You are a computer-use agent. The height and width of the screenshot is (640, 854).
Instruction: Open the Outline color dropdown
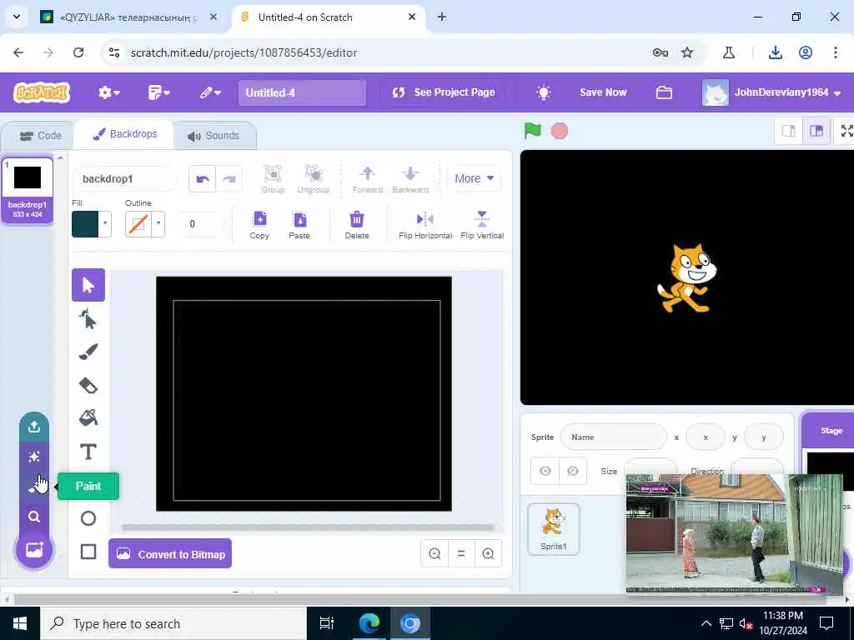pyautogui.click(x=158, y=223)
